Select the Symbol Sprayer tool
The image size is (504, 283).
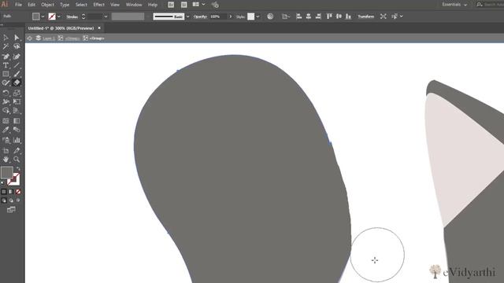tap(6, 140)
